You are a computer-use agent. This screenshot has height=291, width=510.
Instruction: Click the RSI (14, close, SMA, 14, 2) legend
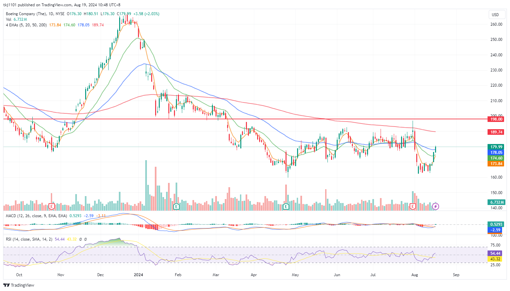click(x=29, y=239)
